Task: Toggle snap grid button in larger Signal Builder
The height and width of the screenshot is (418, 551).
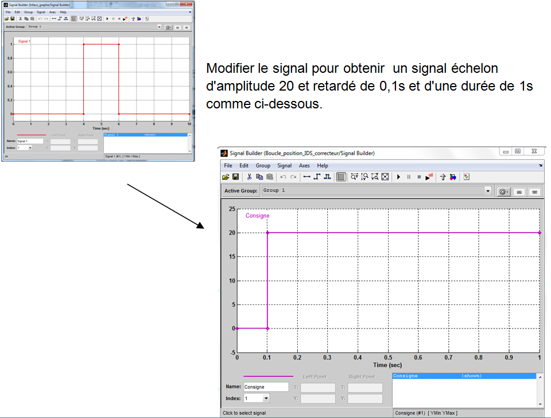Action: coord(341,177)
